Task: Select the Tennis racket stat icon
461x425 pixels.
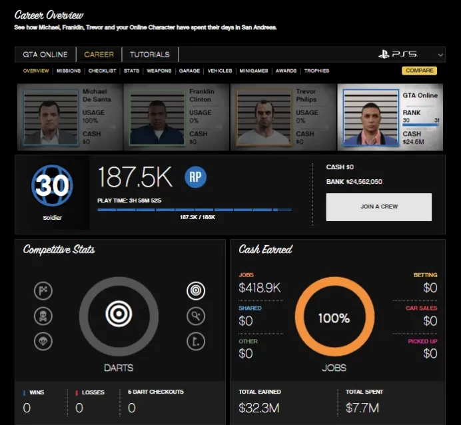Action: point(196,316)
